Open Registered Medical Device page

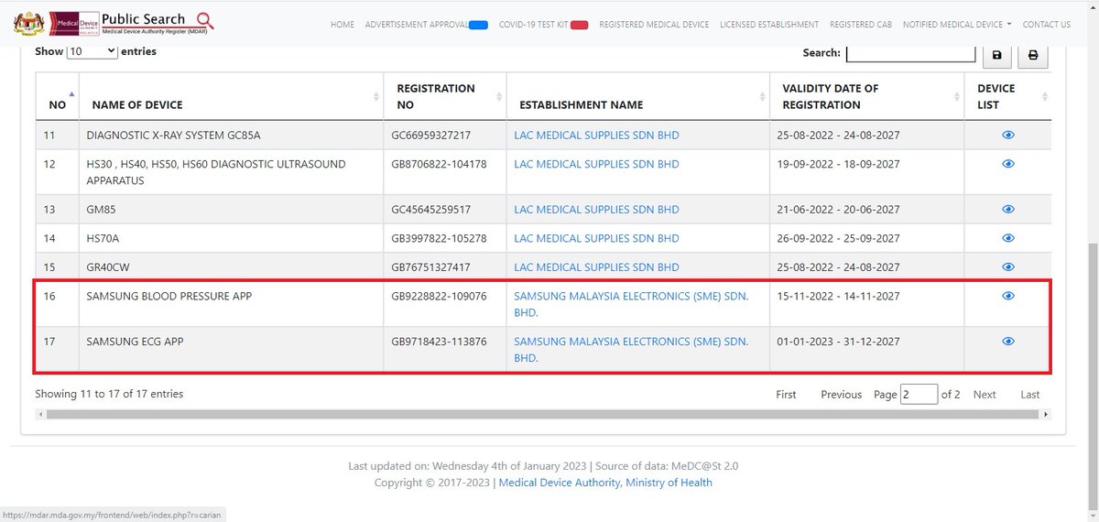click(x=654, y=25)
